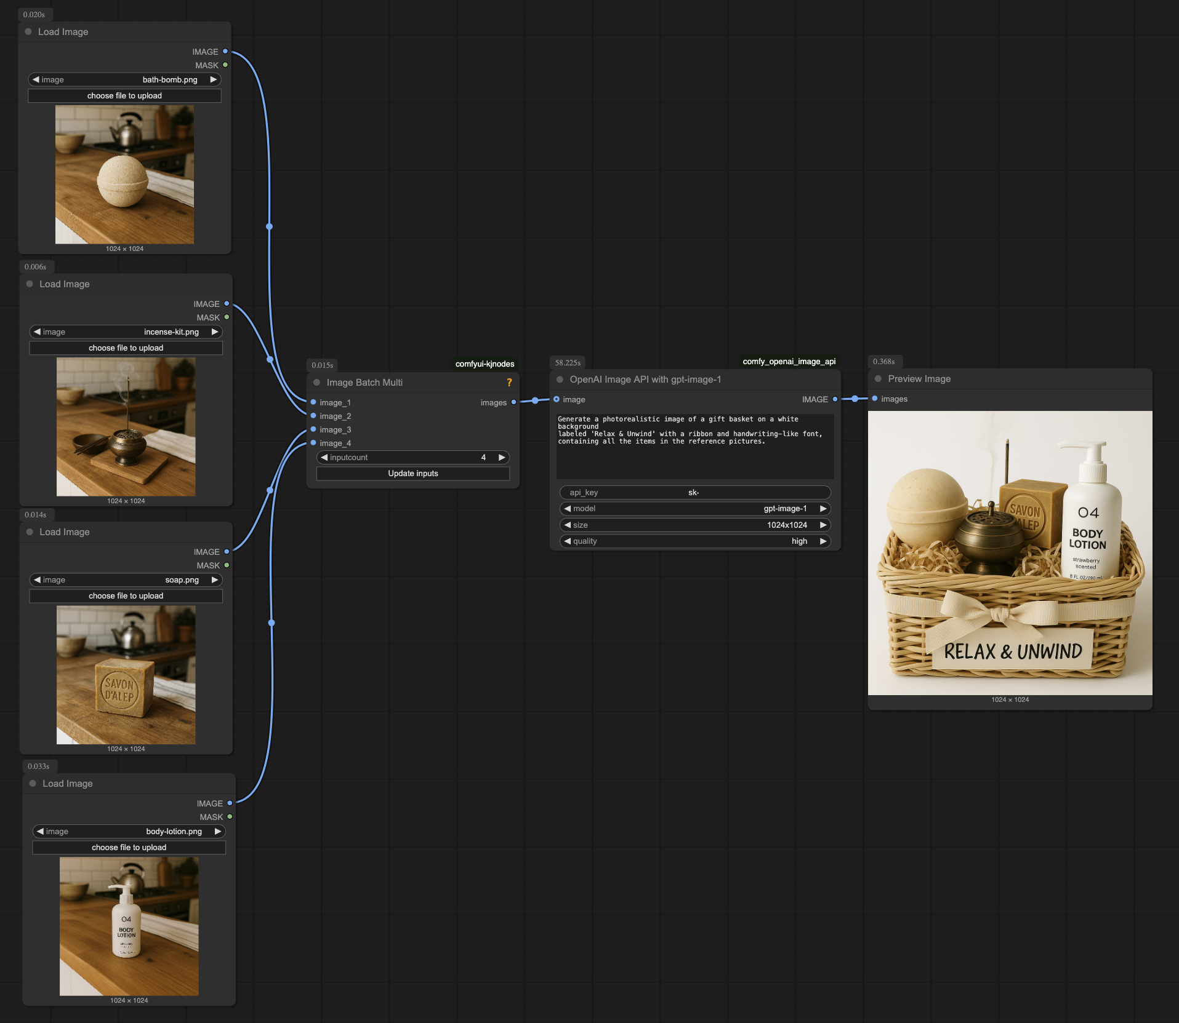
Task: Click the body lotion preview thumbnail
Action: point(129,926)
